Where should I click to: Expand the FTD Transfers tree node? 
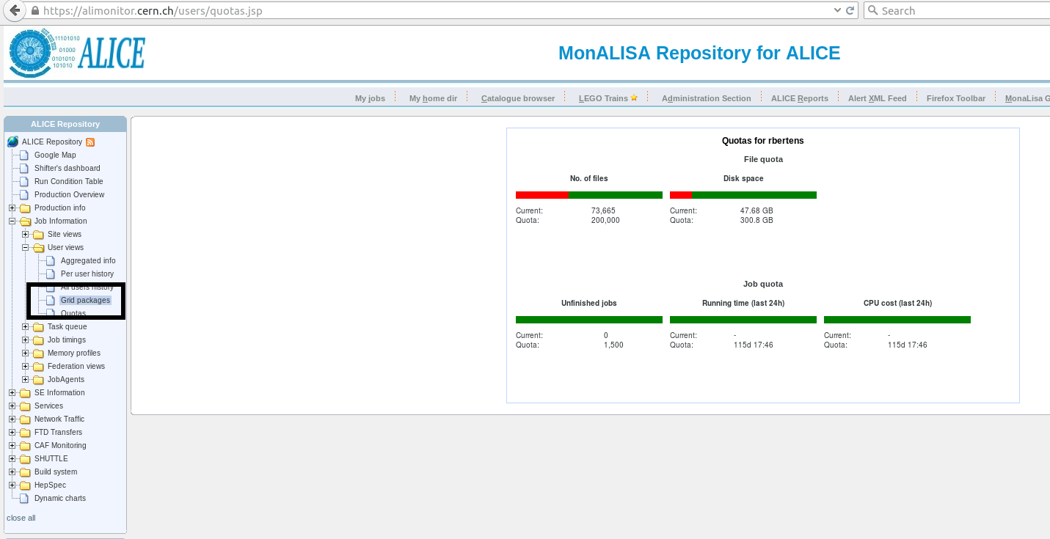(12, 432)
